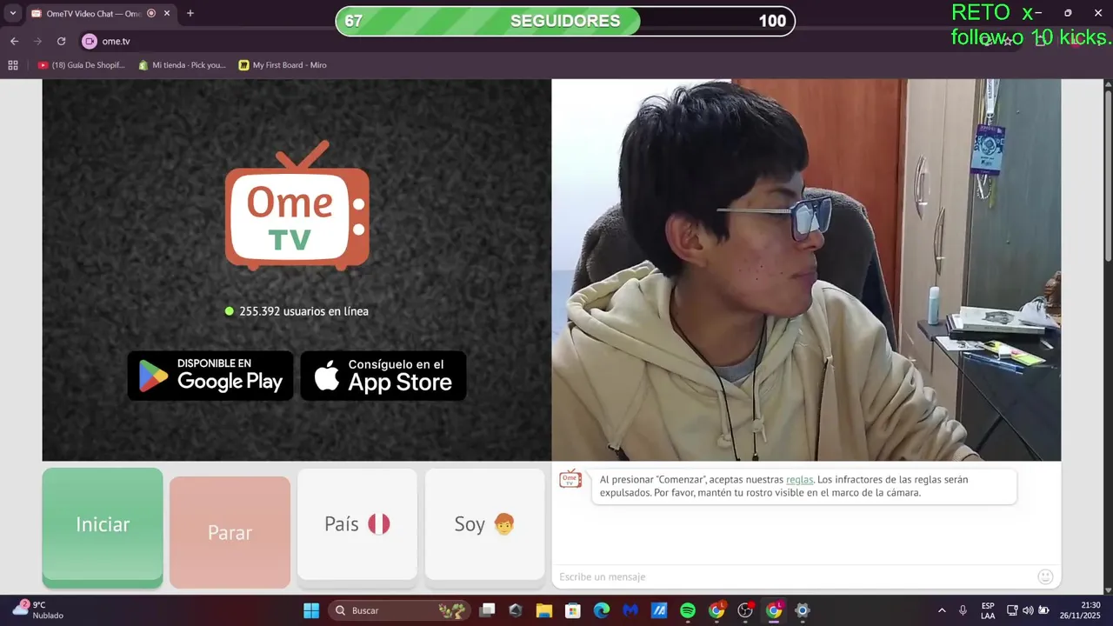1113x626 pixels.
Task: Get the app via the Google Play badge
Action: pyautogui.click(x=210, y=376)
